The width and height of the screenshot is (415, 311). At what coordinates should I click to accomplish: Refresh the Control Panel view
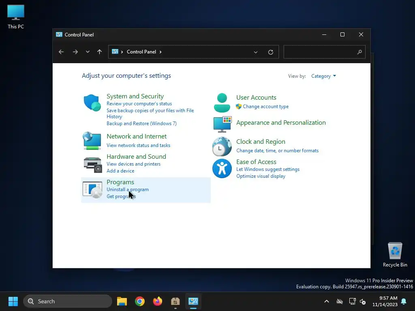(x=270, y=52)
